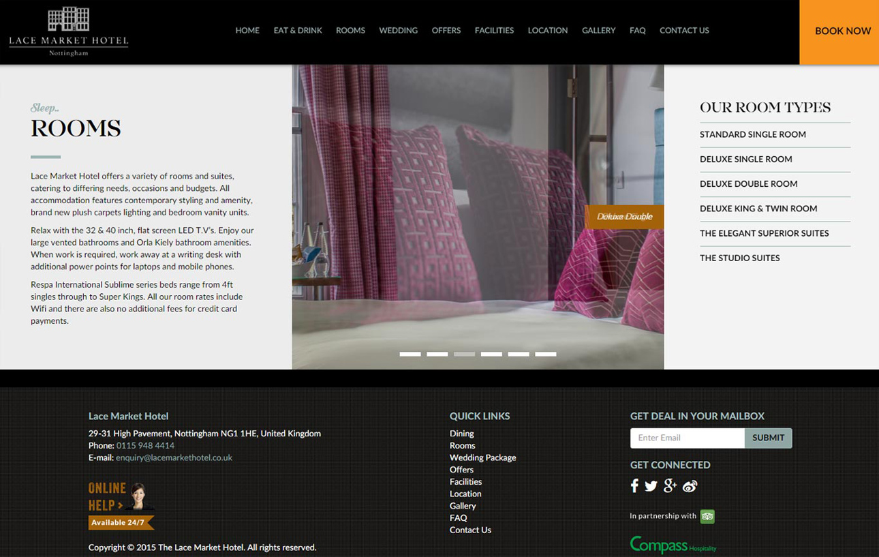Image resolution: width=879 pixels, height=557 pixels.
Task: Open the Twitter social icon
Action: [x=651, y=486]
